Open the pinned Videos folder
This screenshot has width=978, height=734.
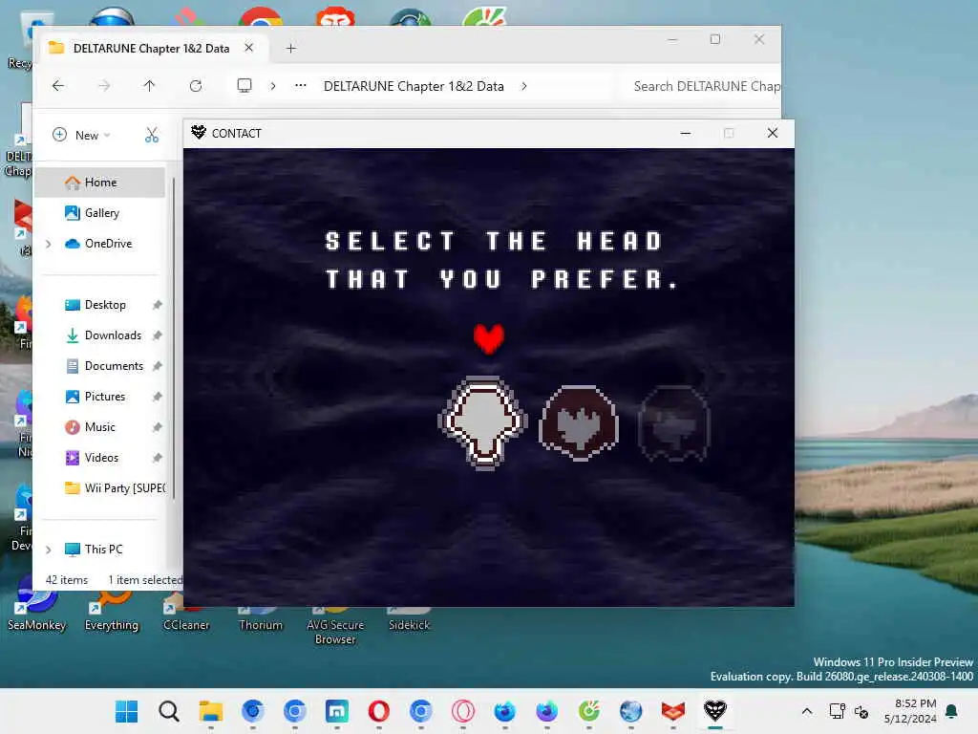pyautogui.click(x=100, y=458)
